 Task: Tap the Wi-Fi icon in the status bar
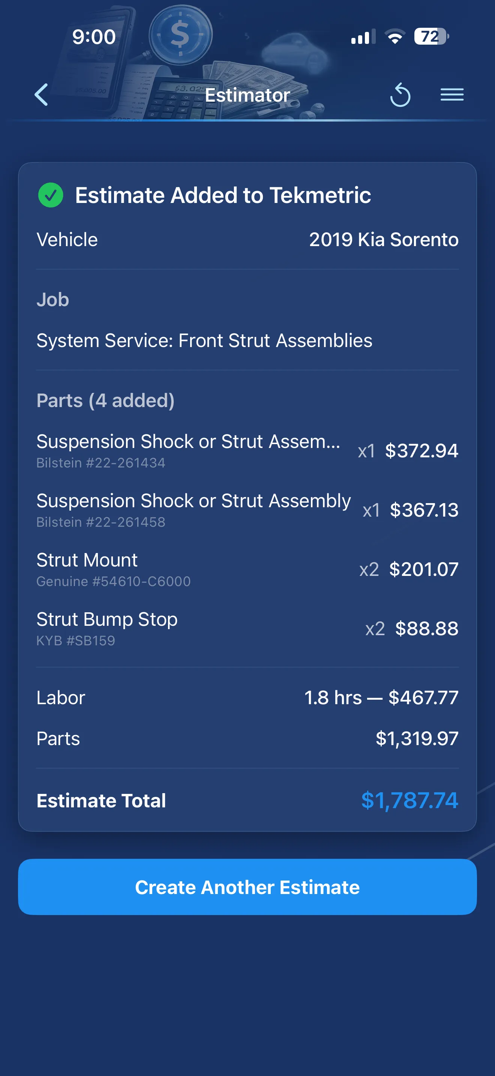click(x=394, y=37)
